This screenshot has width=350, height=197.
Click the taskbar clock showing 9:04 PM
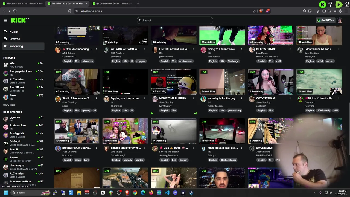tap(340, 193)
